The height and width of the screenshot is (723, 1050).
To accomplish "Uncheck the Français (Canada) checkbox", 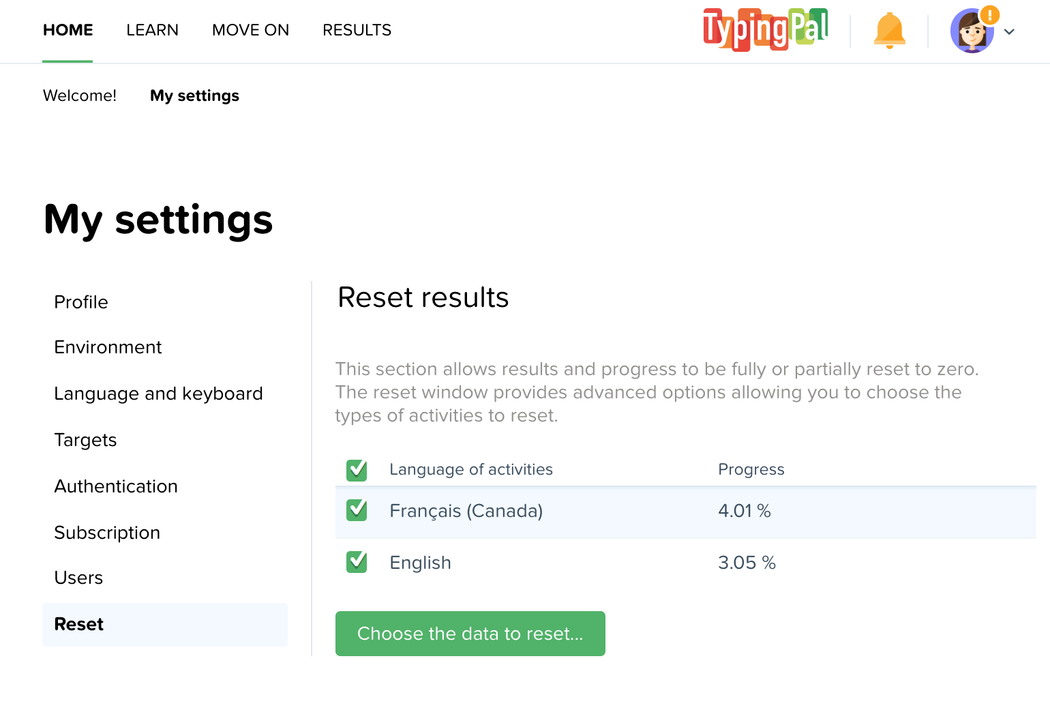I will click(x=357, y=510).
